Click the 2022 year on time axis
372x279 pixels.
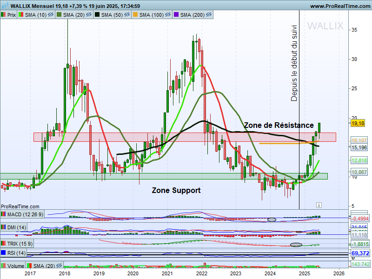[x=202, y=273]
